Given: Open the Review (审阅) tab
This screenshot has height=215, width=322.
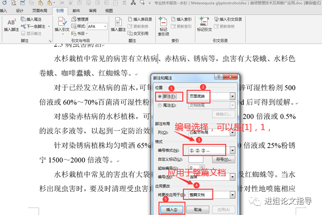Looking at the screenshot, I should (92, 11).
